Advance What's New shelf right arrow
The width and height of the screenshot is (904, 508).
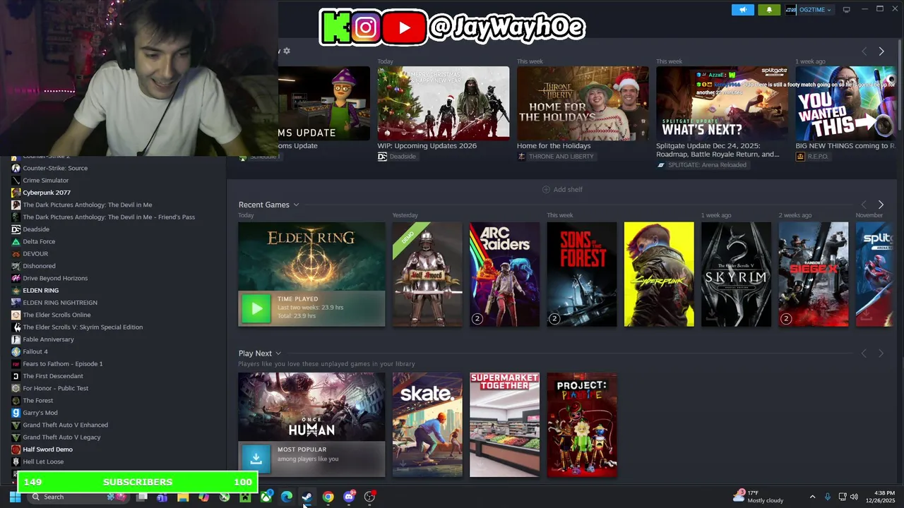tap(881, 52)
